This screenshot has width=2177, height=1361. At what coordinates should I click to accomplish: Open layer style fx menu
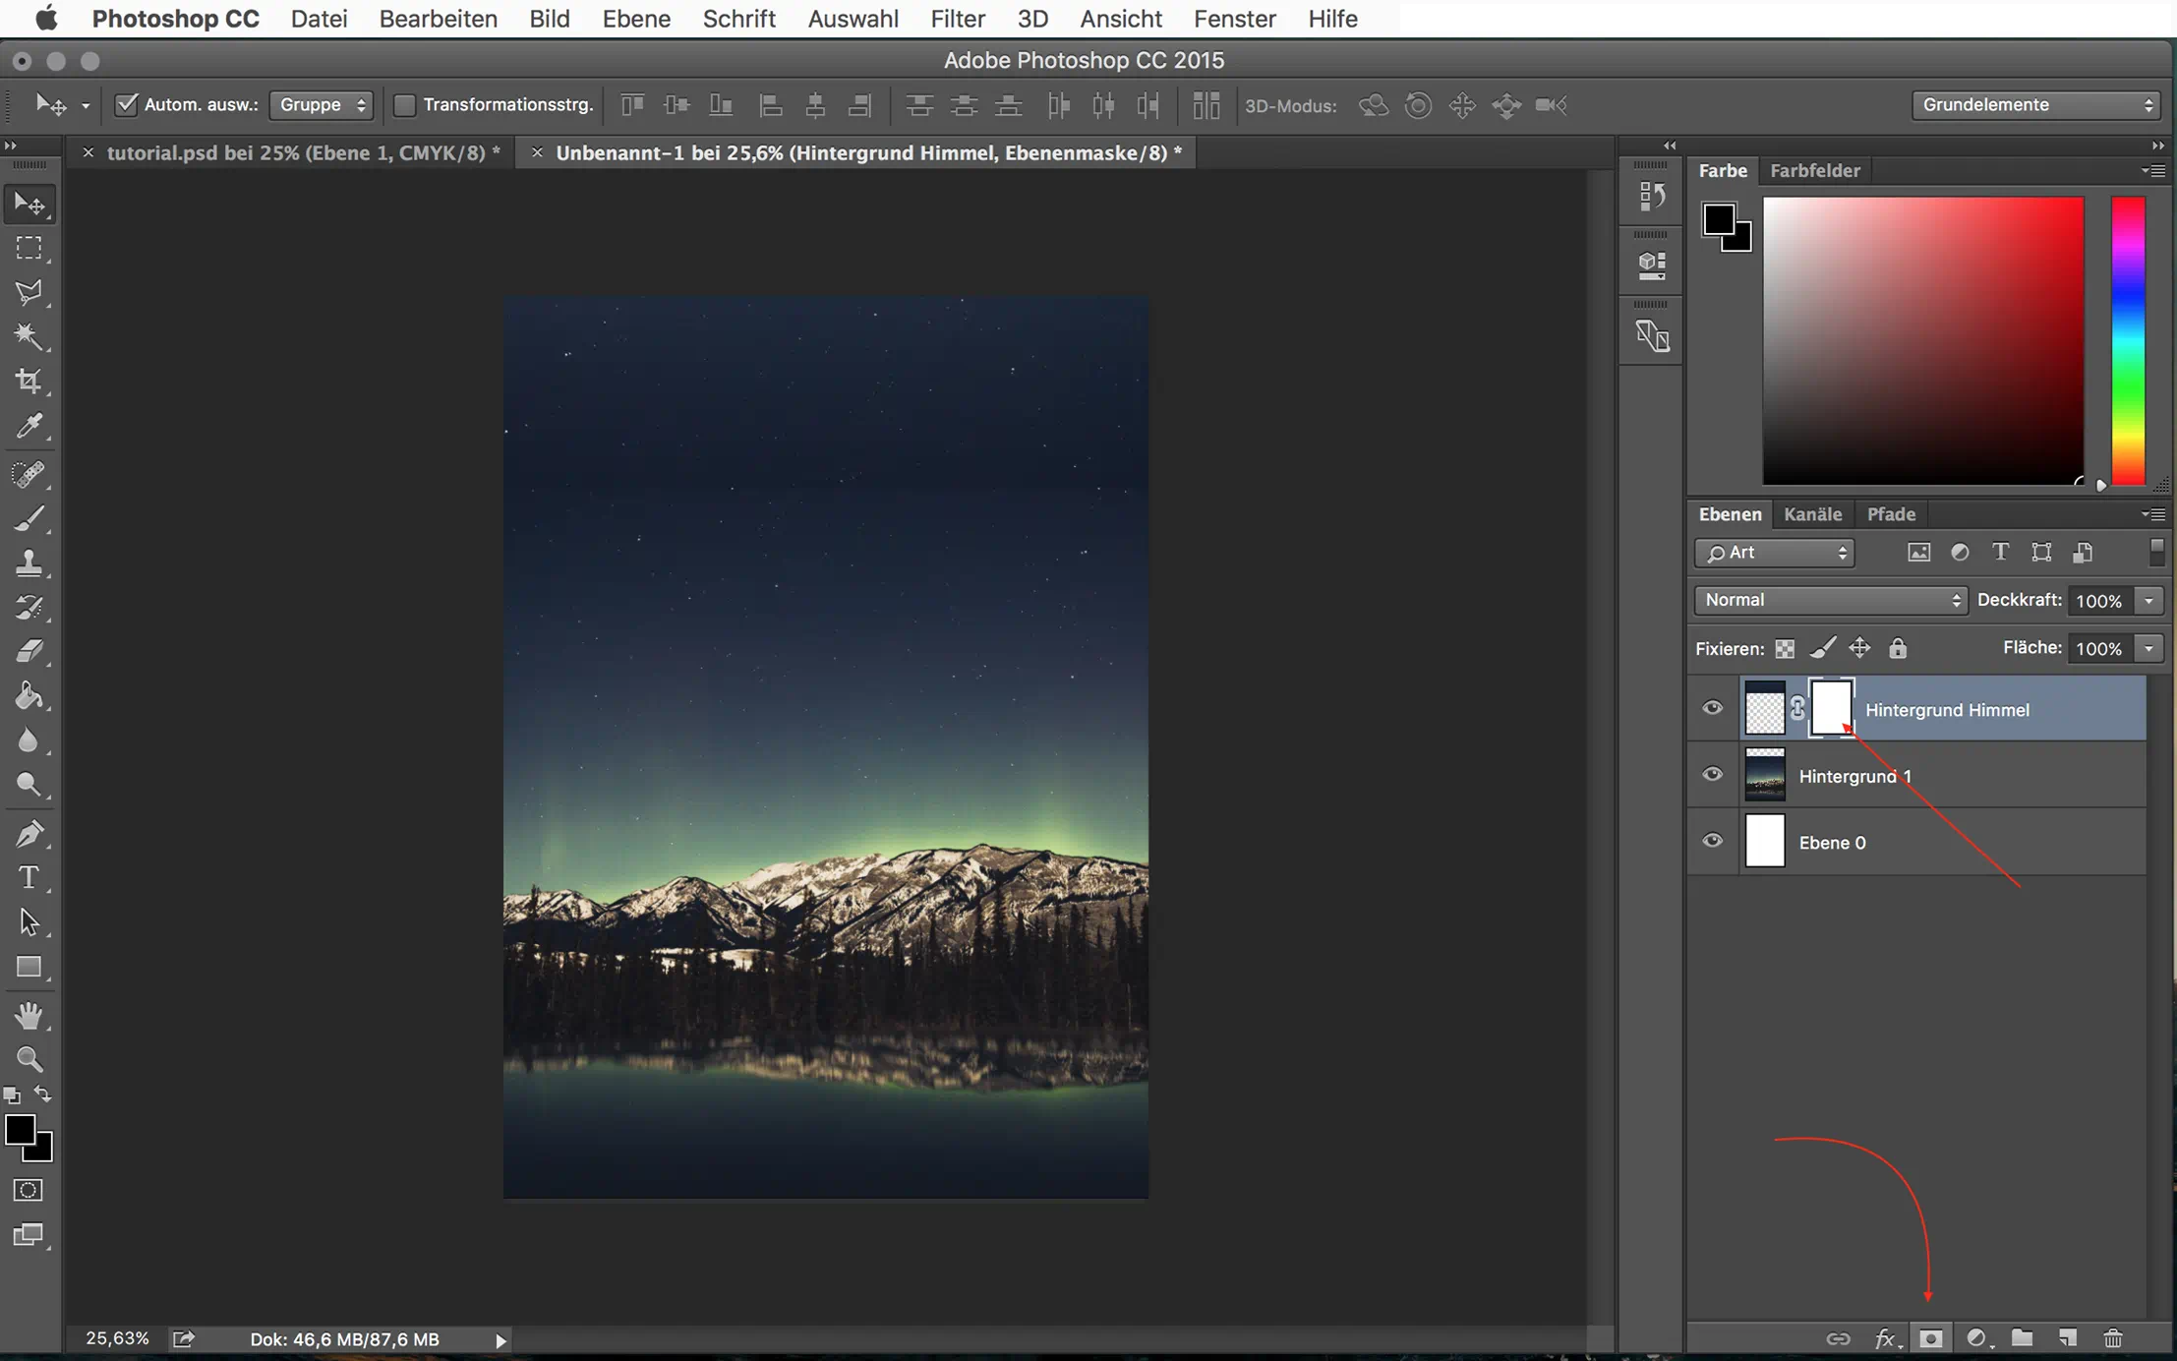[x=1885, y=1338]
